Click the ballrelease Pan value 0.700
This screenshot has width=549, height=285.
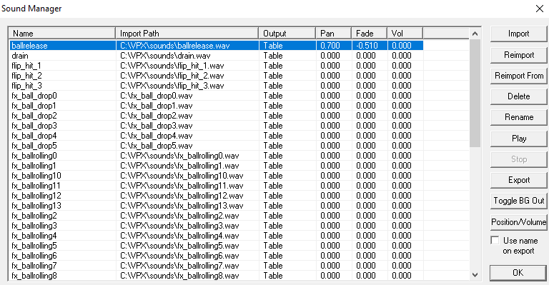coord(330,46)
